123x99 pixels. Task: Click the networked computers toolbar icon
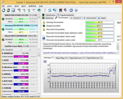click(x=55, y=10)
